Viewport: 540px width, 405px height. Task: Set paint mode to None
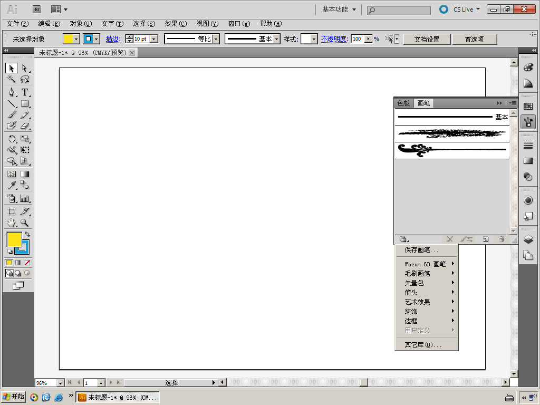click(27, 263)
